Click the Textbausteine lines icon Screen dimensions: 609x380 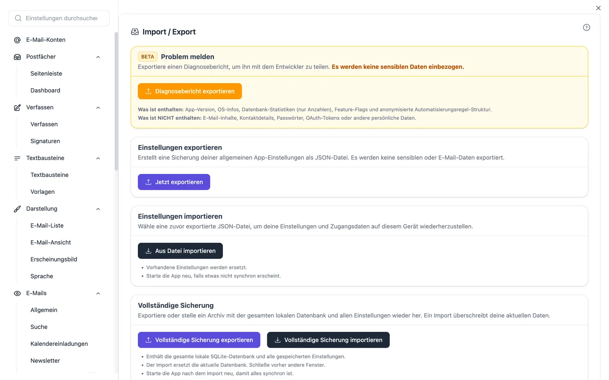click(17, 158)
